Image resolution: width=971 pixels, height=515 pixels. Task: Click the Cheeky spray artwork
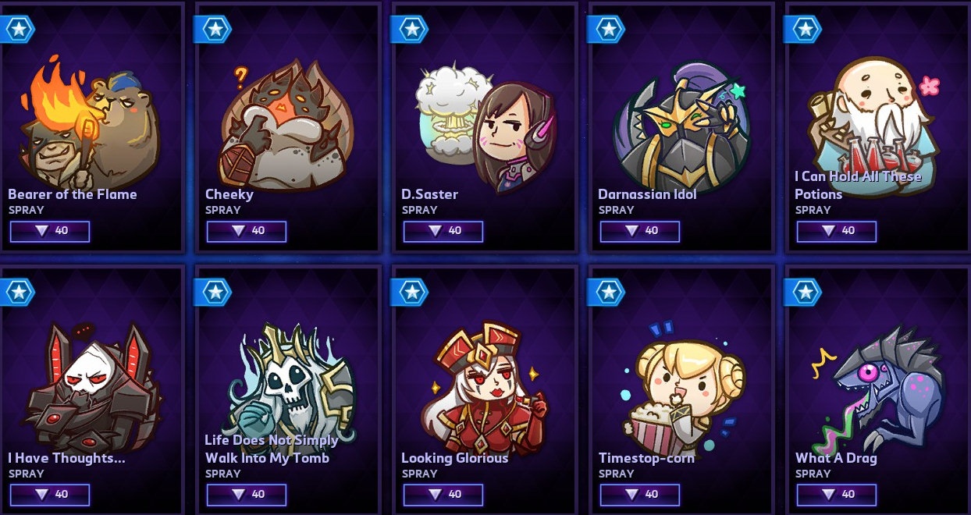pyautogui.click(x=286, y=123)
